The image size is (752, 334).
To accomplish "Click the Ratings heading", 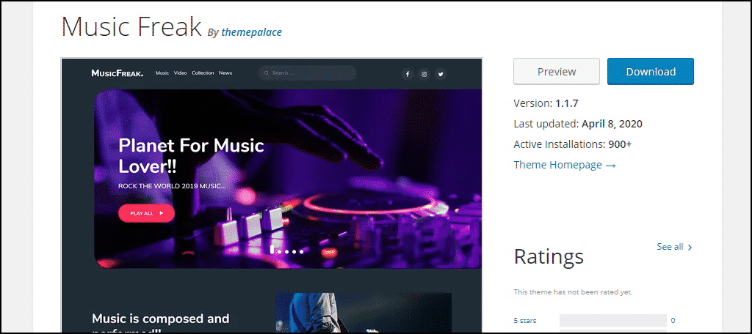I will pyautogui.click(x=549, y=256).
